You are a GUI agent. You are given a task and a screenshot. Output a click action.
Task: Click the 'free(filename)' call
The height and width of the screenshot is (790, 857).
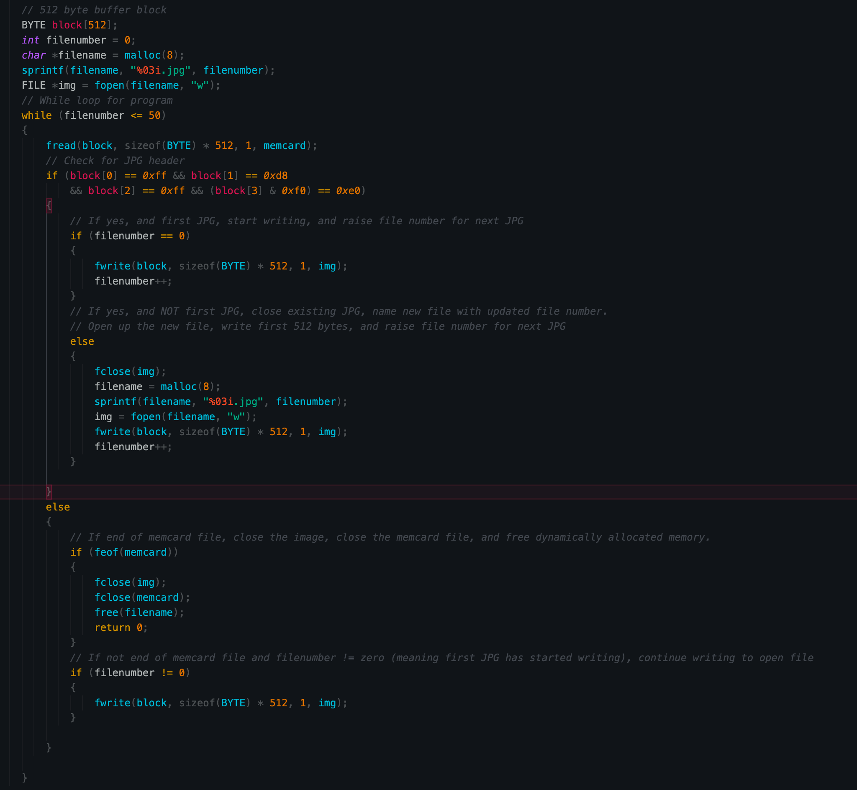139,613
